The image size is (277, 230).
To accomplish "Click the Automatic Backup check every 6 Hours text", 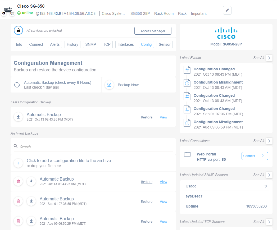I will tap(58, 82).
